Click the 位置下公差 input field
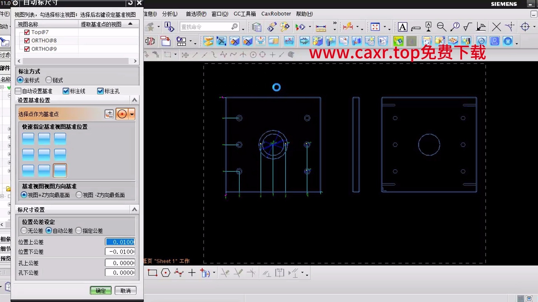Screen dimensions: 538x302 (120, 252)
